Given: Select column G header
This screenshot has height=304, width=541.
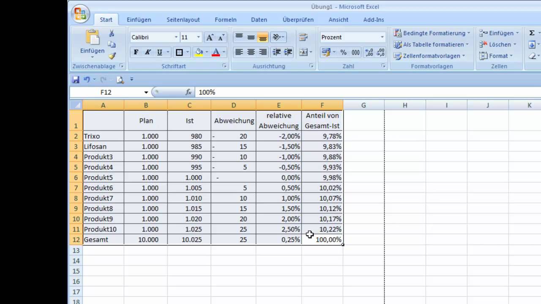Looking at the screenshot, I should pyautogui.click(x=363, y=105).
